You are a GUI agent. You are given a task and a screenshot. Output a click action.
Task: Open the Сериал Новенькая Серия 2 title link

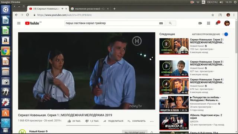tap(207, 41)
